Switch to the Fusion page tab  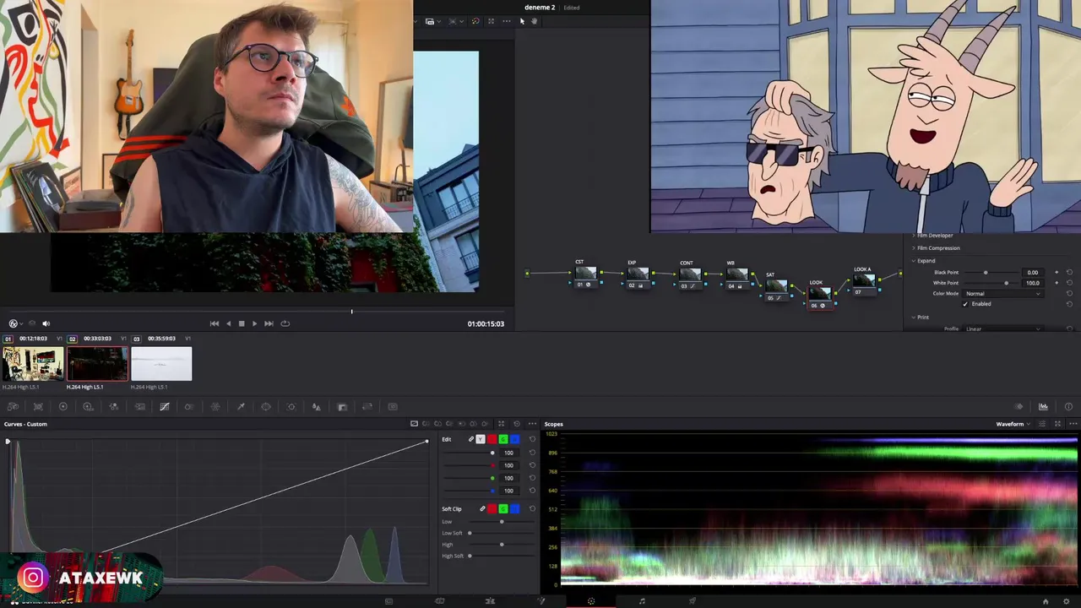pyautogui.click(x=541, y=601)
